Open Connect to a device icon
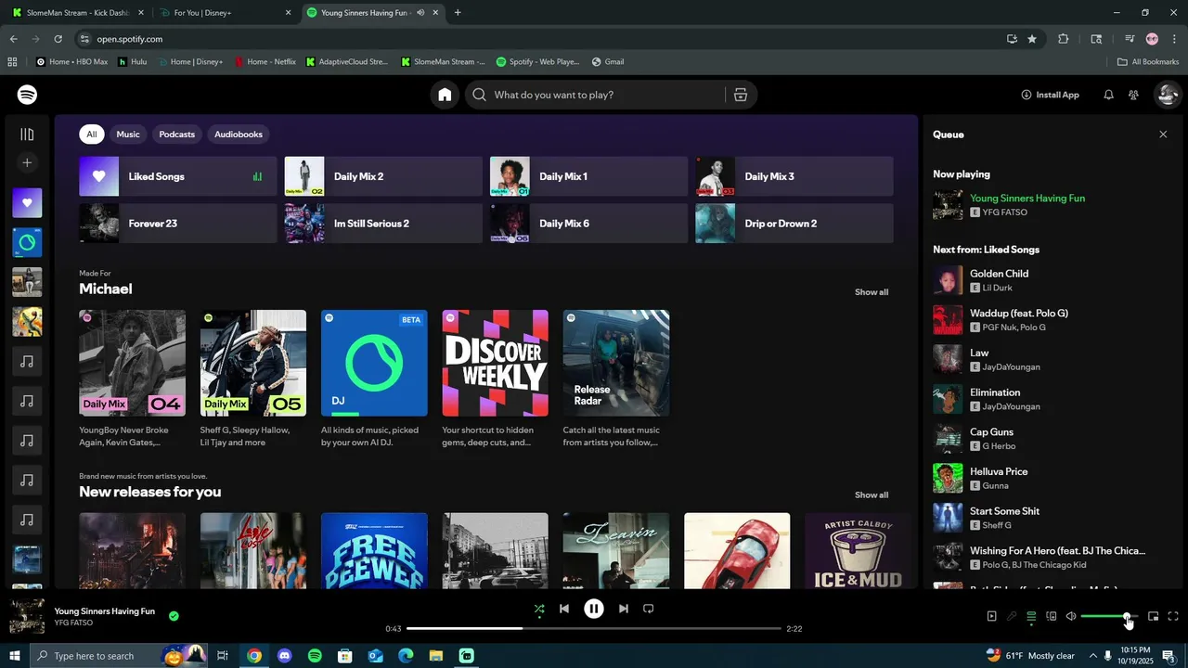1188x668 pixels. (1052, 616)
